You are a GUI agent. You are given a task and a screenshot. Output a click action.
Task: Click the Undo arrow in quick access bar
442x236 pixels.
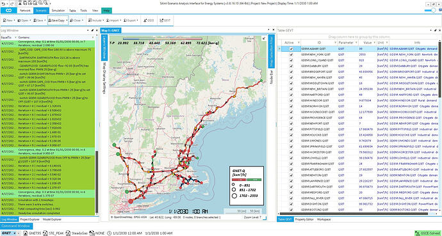[x=3, y=3]
